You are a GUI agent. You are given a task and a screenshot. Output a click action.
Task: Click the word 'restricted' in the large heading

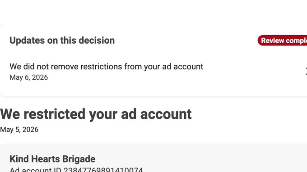(55, 114)
